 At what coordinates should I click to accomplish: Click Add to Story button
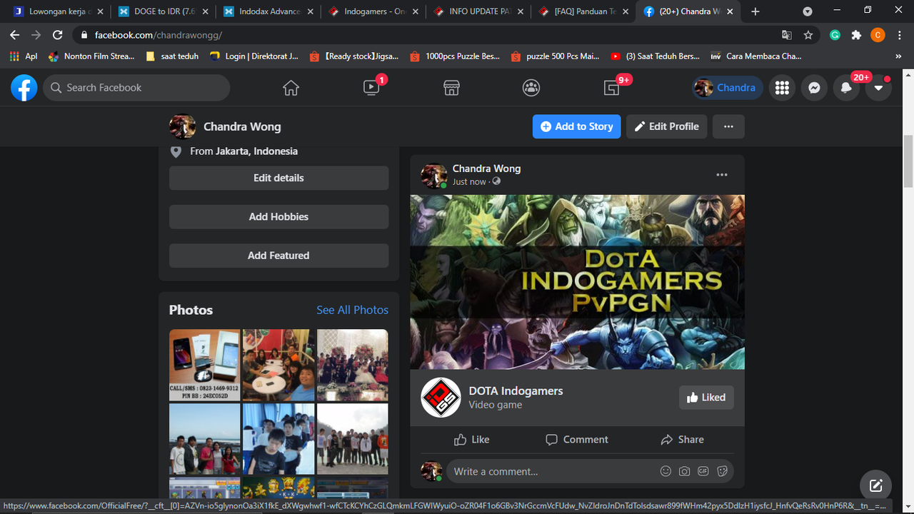pyautogui.click(x=577, y=126)
